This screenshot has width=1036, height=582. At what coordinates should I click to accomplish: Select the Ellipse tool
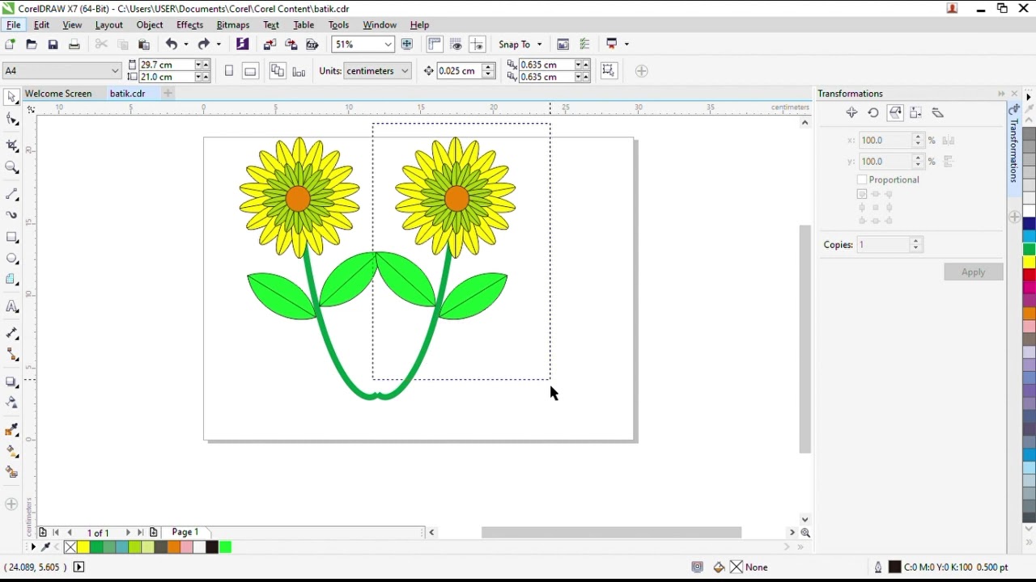(x=11, y=259)
